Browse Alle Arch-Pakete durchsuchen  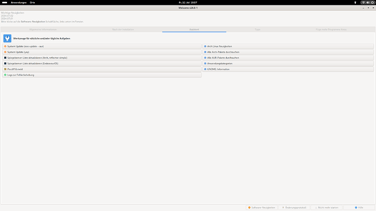point(288,52)
